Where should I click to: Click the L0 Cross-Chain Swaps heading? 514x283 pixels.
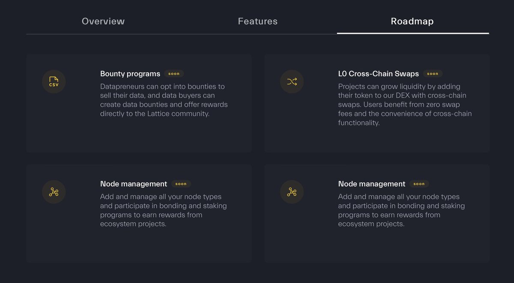[x=379, y=74]
